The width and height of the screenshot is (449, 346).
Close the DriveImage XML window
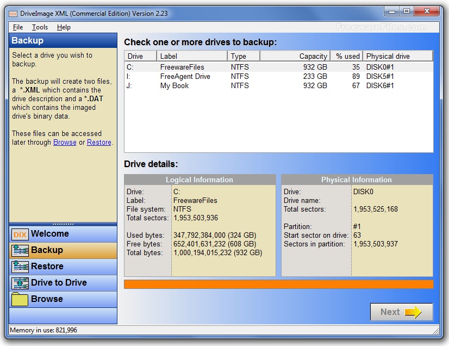pos(427,11)
